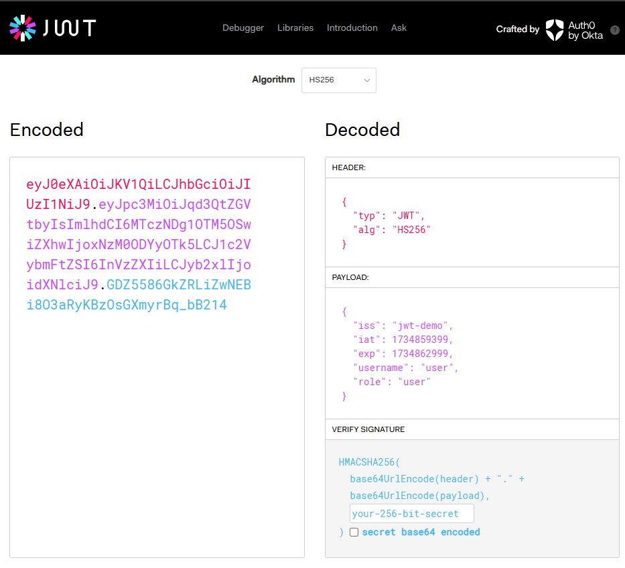Expand the Algorithm HS256 dropdown
This screenshot has width=625, height=568.
[339, 80]
